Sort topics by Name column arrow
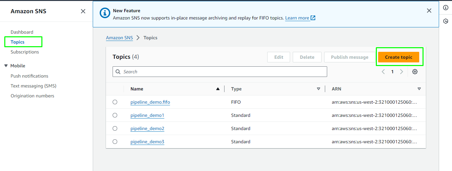The width and height of the screenshot is (452, 171). (x=218, y=89)
